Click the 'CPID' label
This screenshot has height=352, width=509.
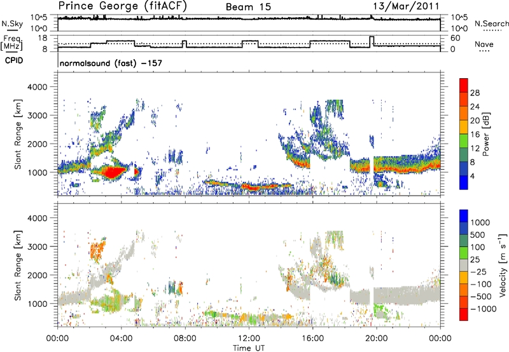14,60
